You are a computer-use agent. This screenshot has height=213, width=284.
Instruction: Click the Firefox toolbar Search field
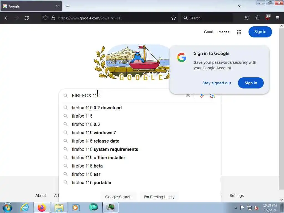pos(207,18)
